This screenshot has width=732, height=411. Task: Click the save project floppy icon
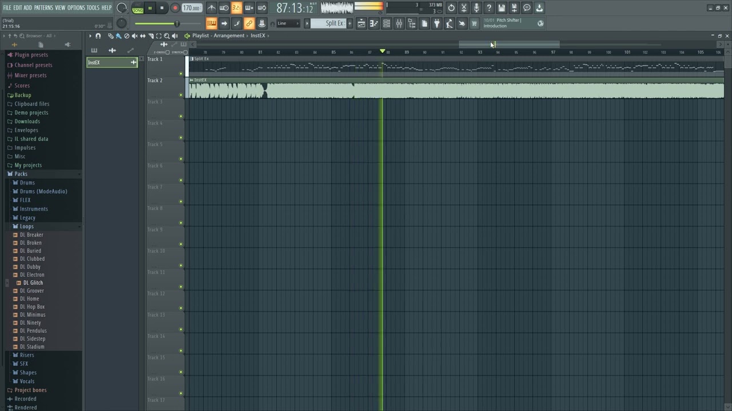tap(502, 8)
